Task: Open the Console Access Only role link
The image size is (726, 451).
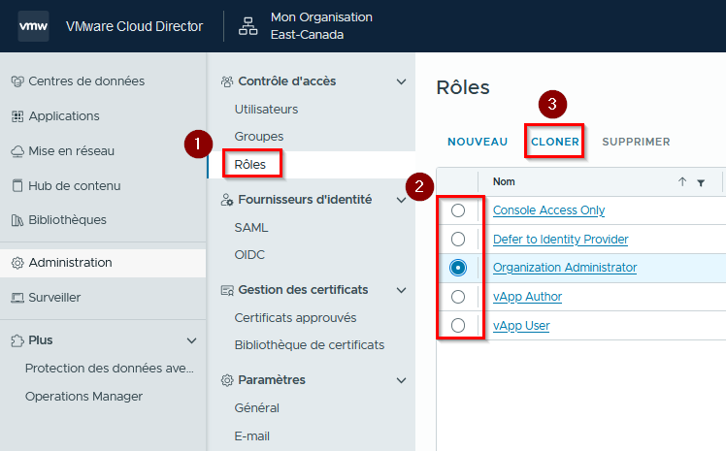Action: tap(548, 210)
